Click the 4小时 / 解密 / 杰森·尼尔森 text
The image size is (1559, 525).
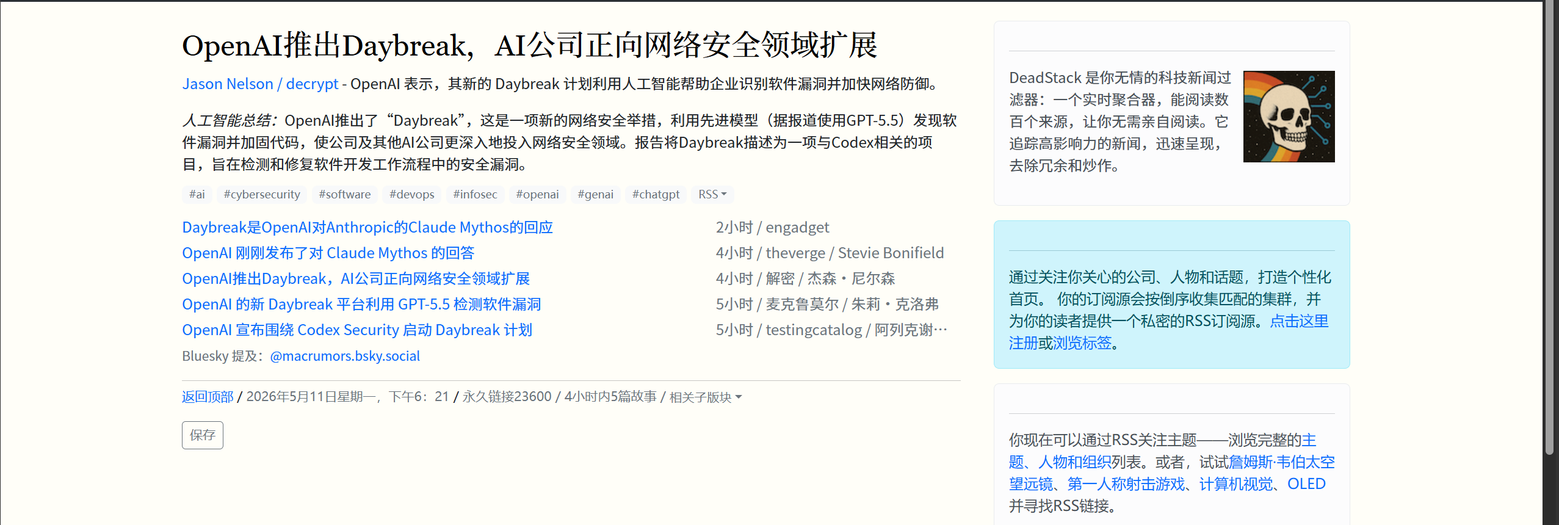coord(805,279)
